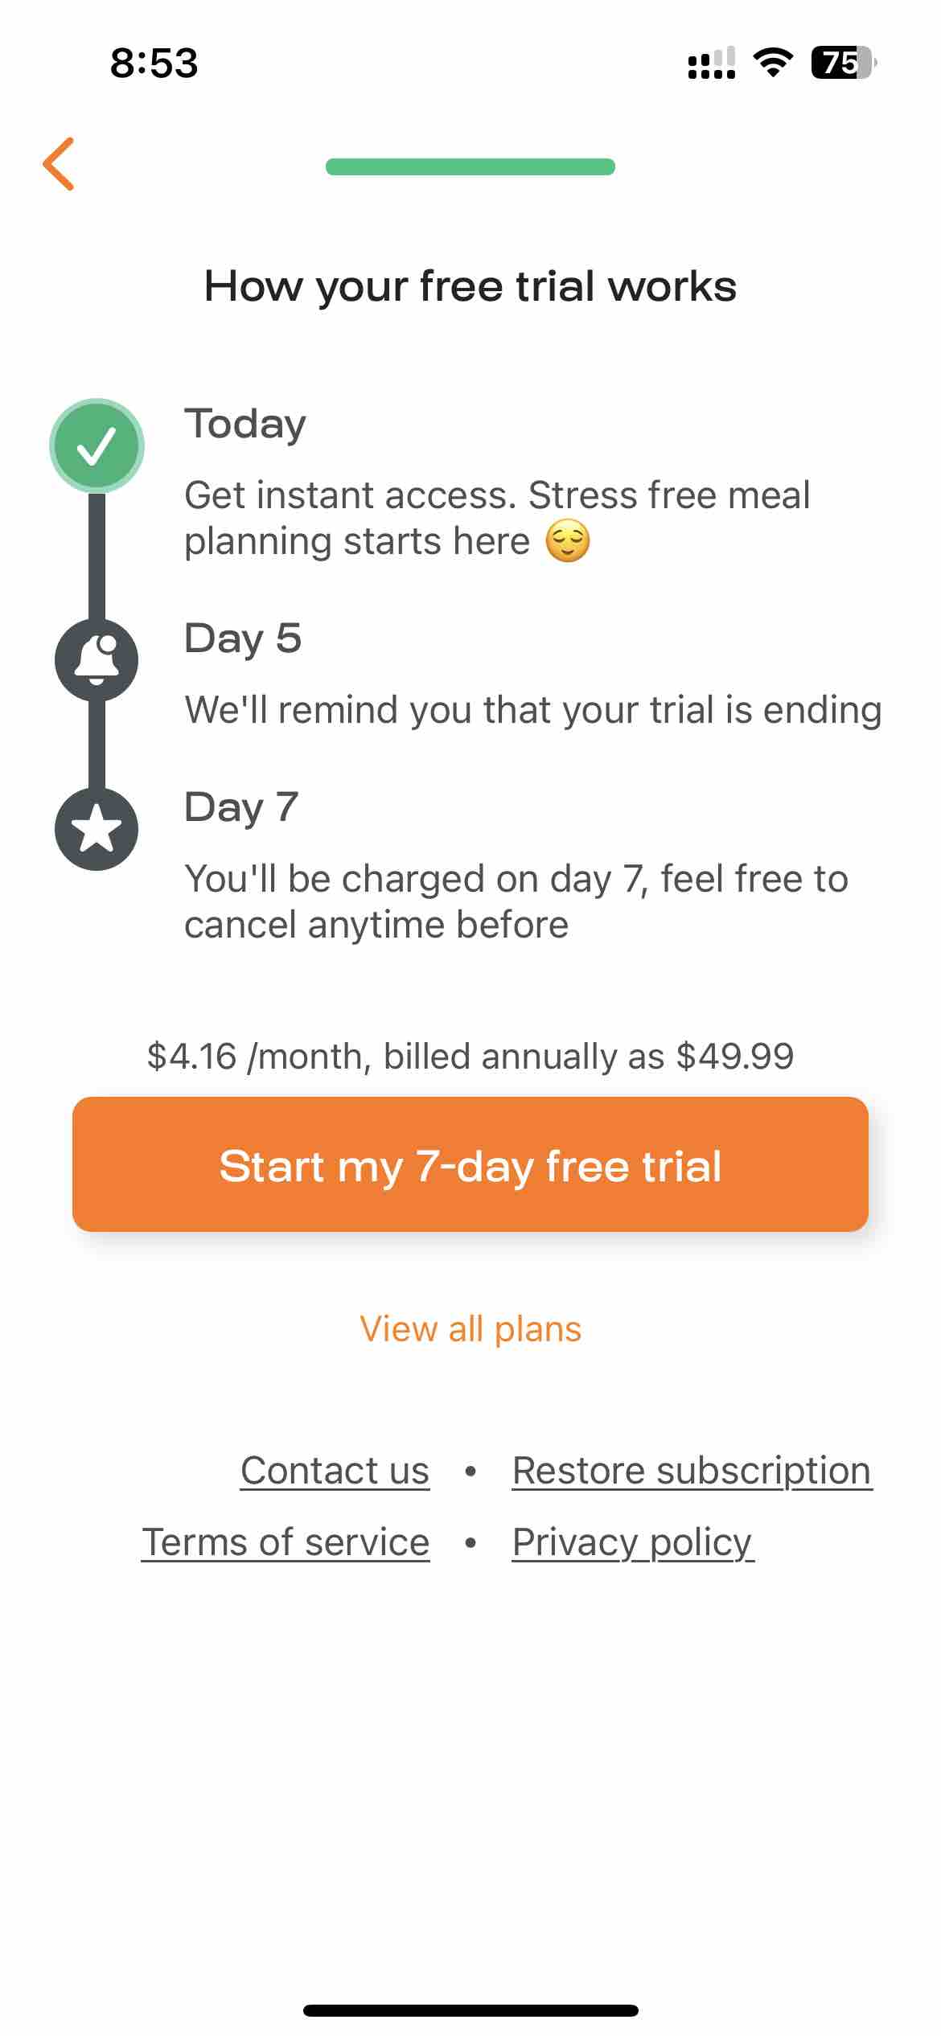Tap the orange back arrow

coord(59,164)
